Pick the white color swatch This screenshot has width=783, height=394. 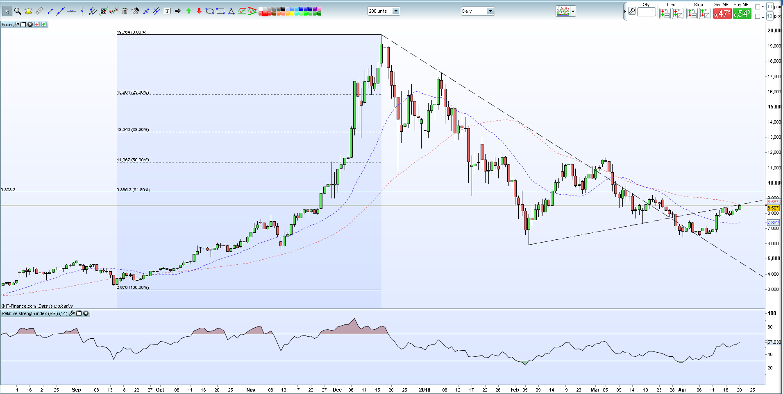pyautogui.click(x=260, y=9)
